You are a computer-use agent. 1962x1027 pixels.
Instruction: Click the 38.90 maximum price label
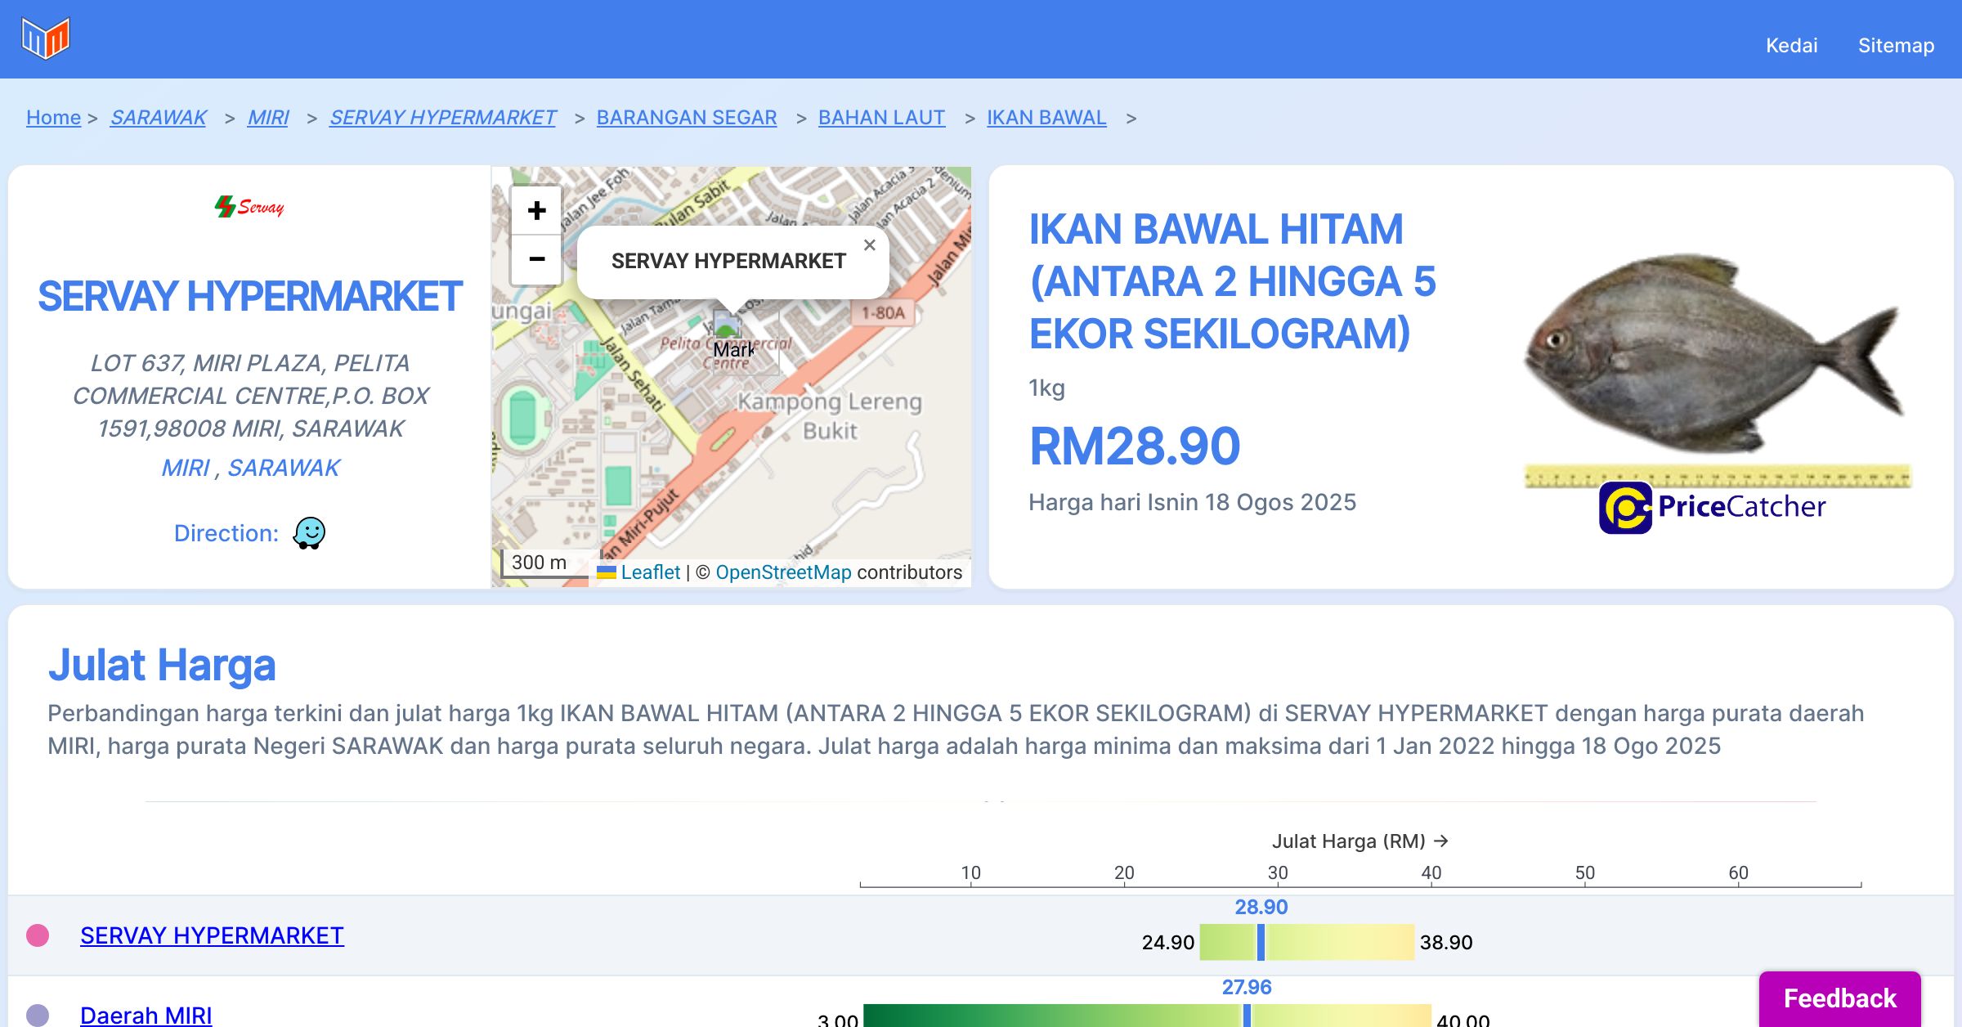tap(1446, 942)
